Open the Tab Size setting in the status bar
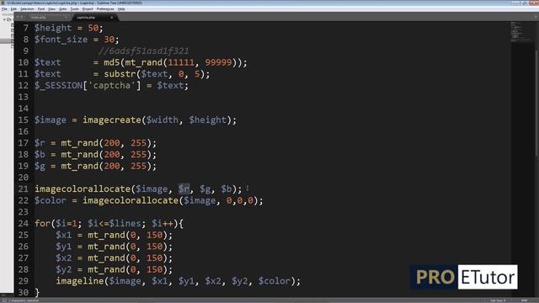The width and height of the screenshot is (539, 303). click(x=498, y=300)
